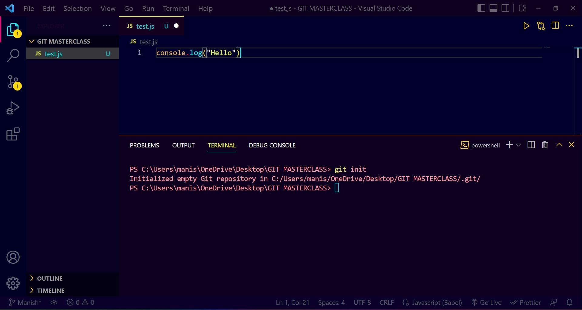The height and width of the screenshot is (310, 582).
Task: Open editor More Actions ellipsis
Action: point(569,26)
